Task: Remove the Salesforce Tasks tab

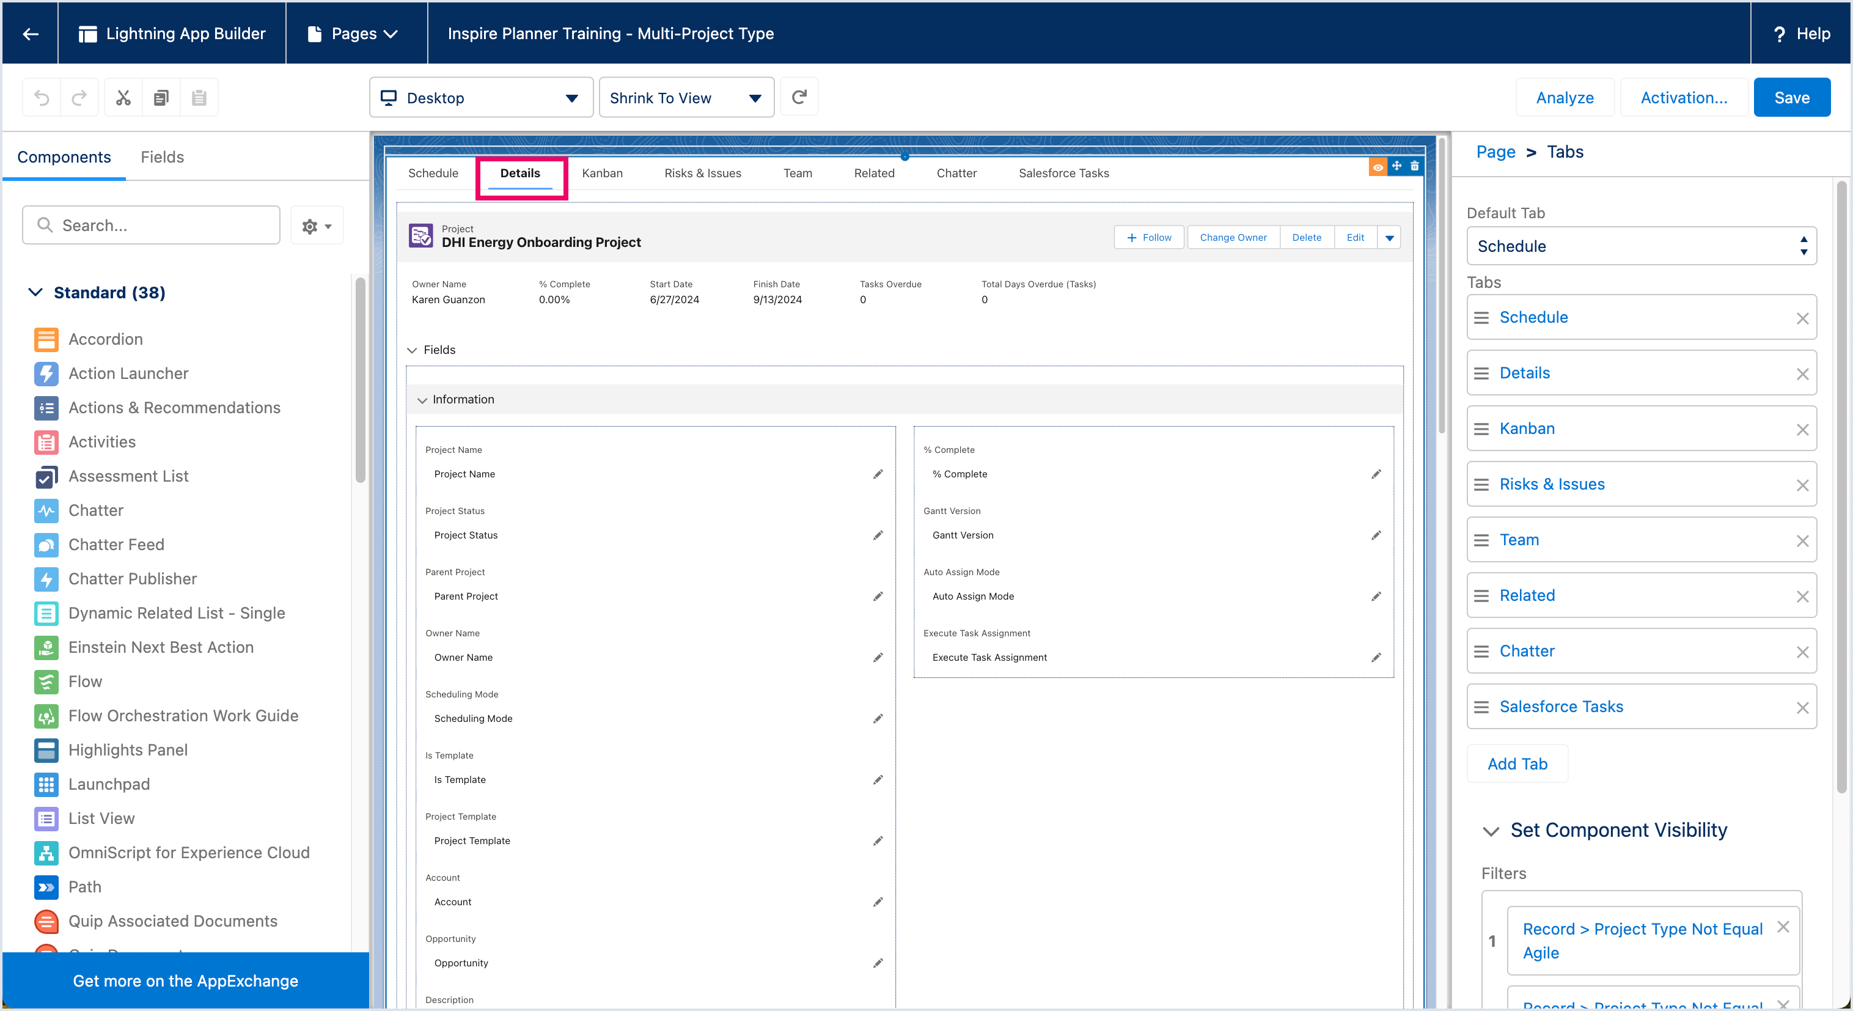Action: (1802, 708)
